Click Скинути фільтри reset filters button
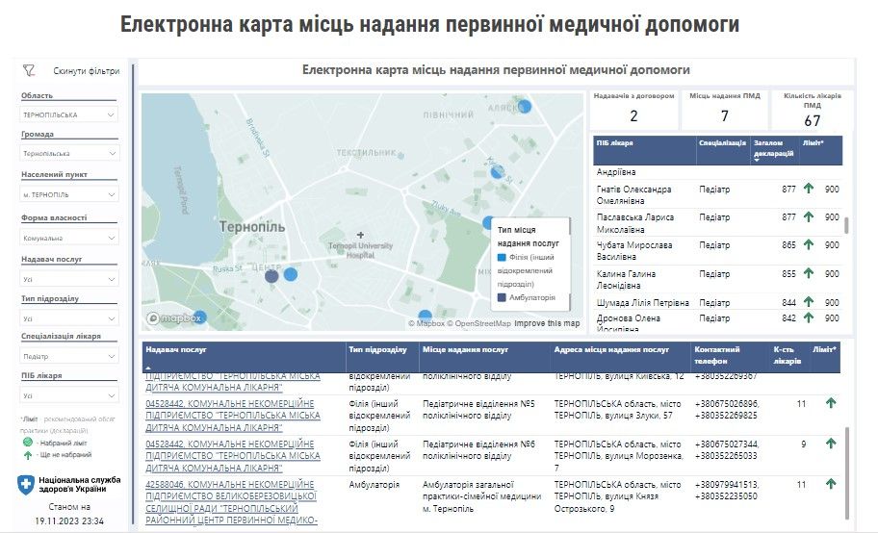878x533 pixels. pos(87,71)
